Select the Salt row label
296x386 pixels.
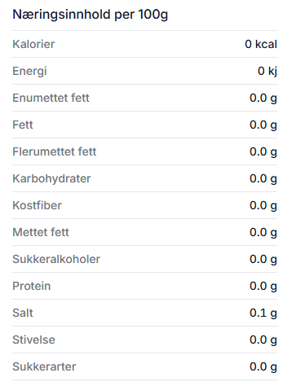23,313
